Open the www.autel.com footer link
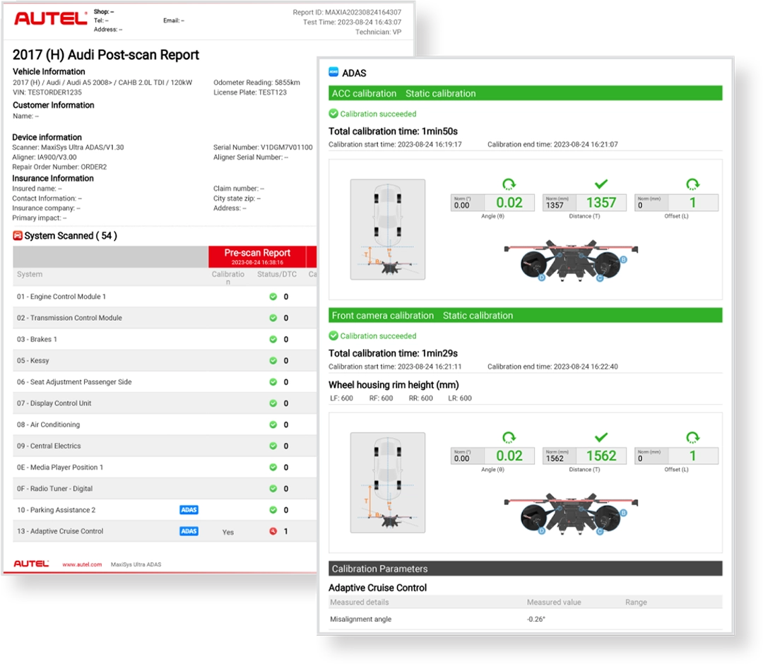Viewport: 763px width, 664px height. (x=78, y=564)
